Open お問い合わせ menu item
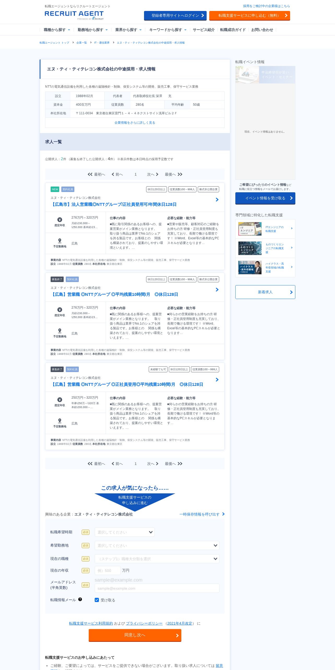 [x=262, y=30]
